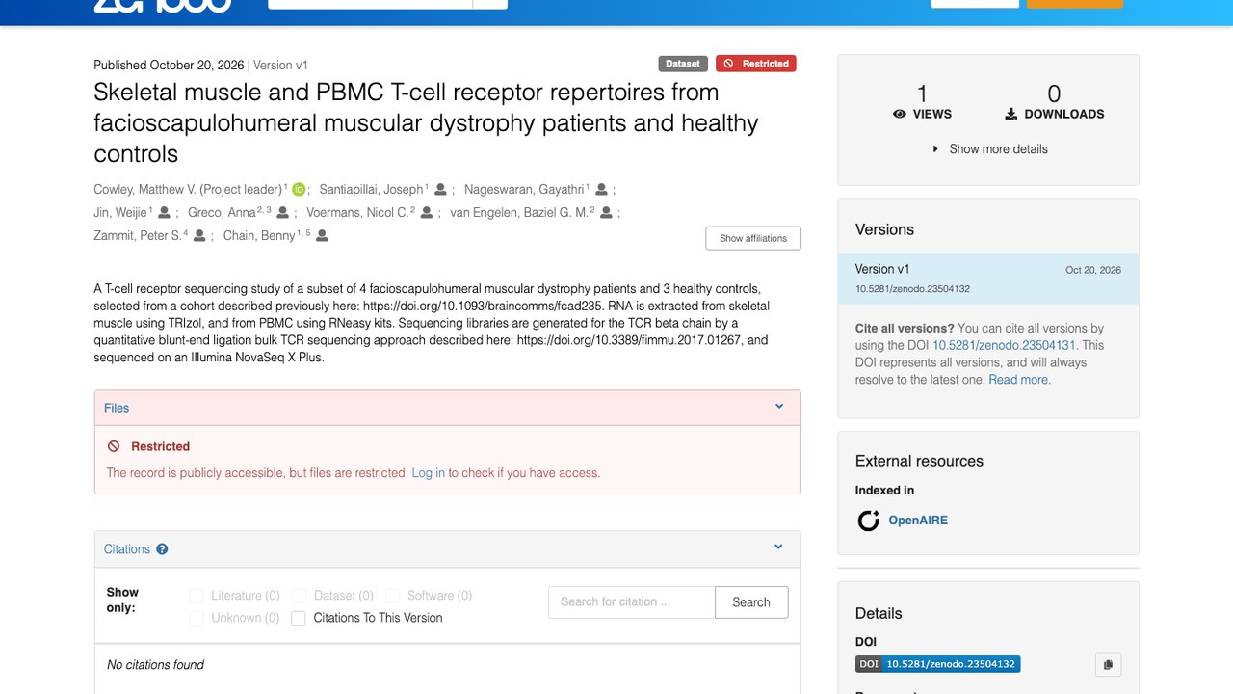Click the restricted icon in the Files panel
The width and height of the screenshot is (1233, 694).
pyautogui.click(x=114, y=447)
